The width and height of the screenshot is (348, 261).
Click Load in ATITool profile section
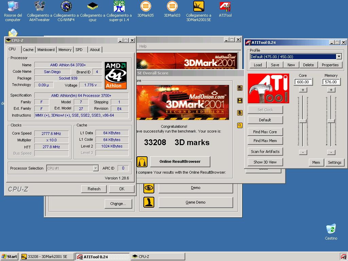point(258,65)
